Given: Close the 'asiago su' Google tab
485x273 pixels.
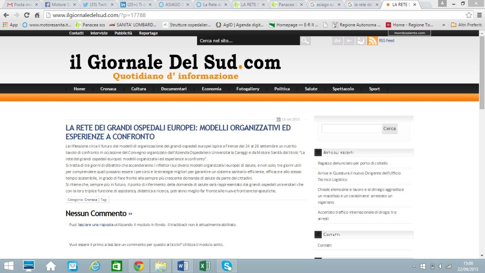Looking at the screenshot, I should point(339,5).
